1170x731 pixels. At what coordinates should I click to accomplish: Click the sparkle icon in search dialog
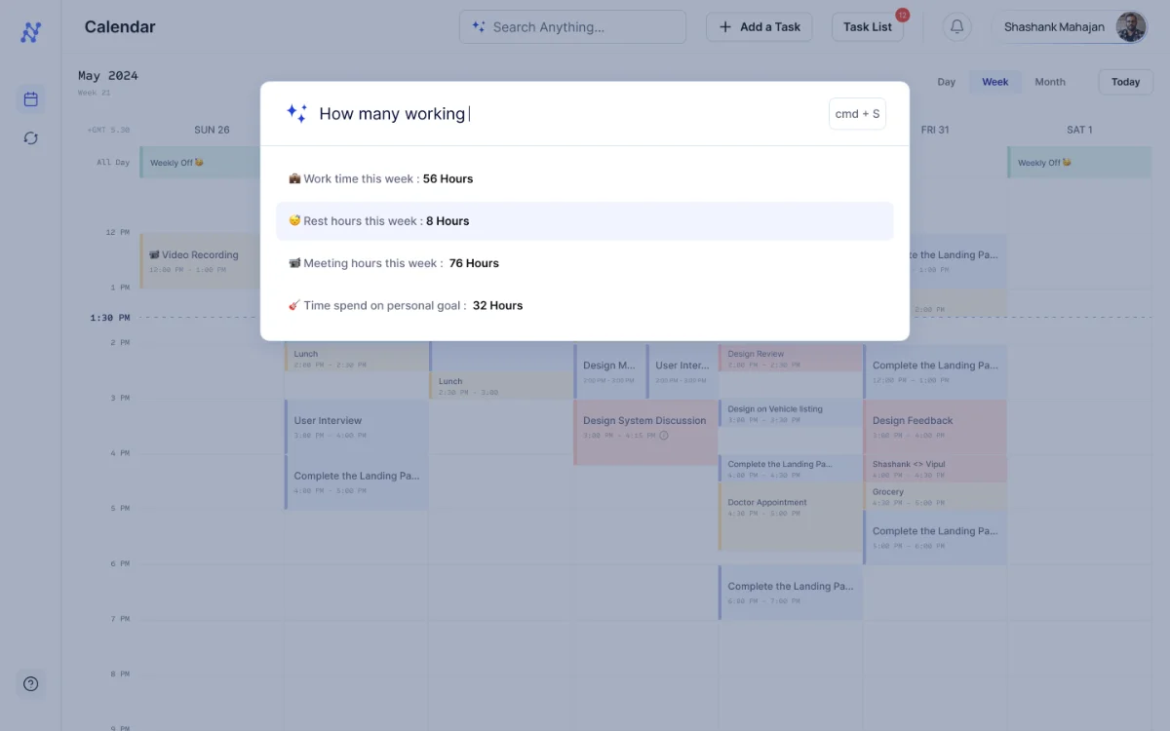296,113
